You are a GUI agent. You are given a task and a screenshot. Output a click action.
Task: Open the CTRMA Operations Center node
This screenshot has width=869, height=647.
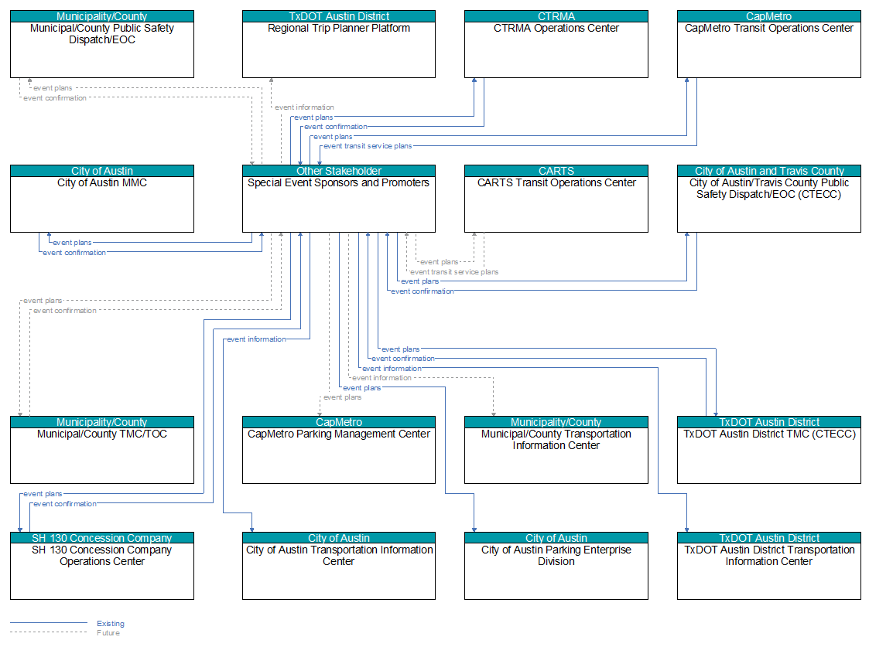(x=556, y=44)
